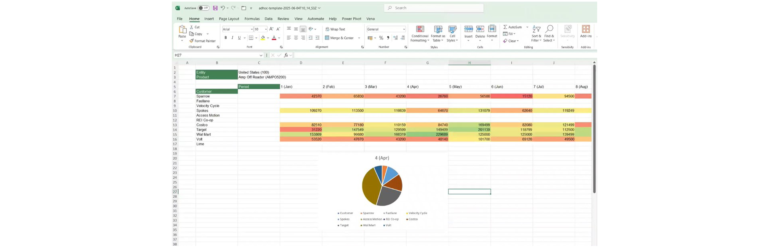Toggle Wrap Text

coord(335,29)
